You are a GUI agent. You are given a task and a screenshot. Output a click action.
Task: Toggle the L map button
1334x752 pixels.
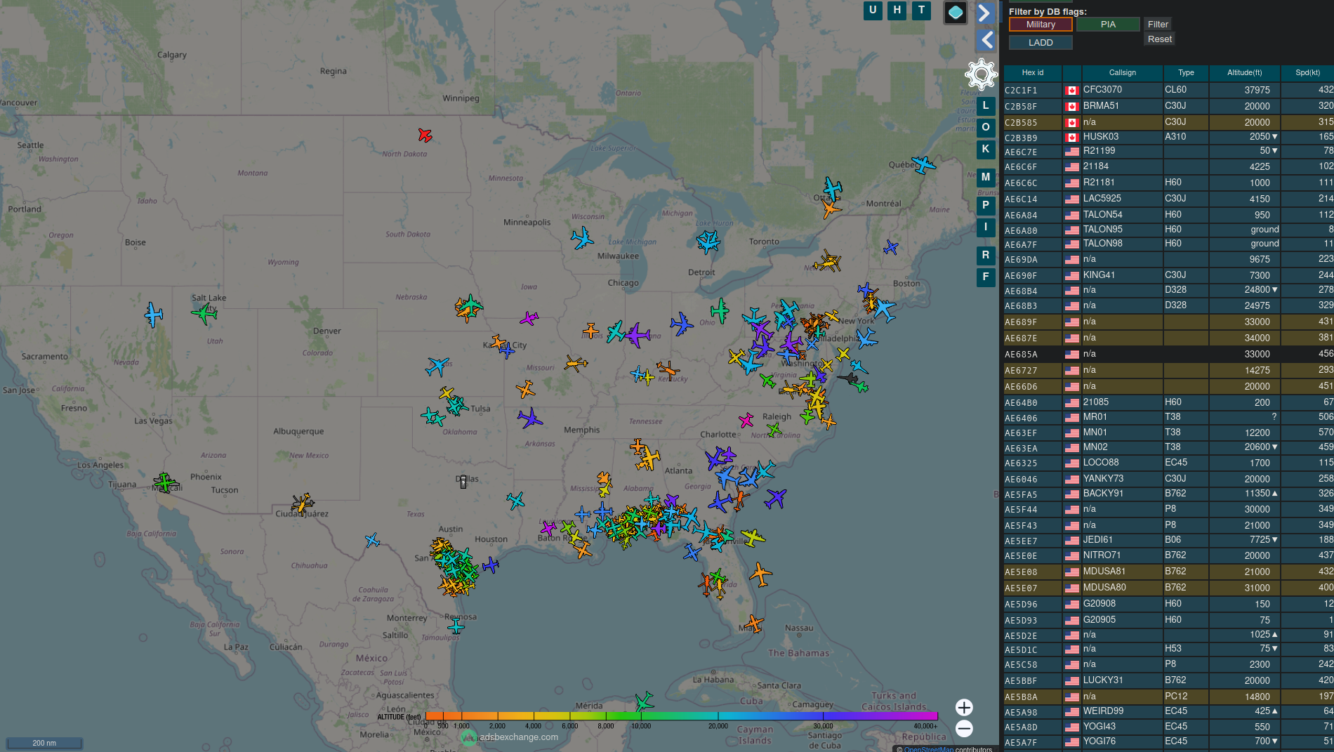click(986, 106)
